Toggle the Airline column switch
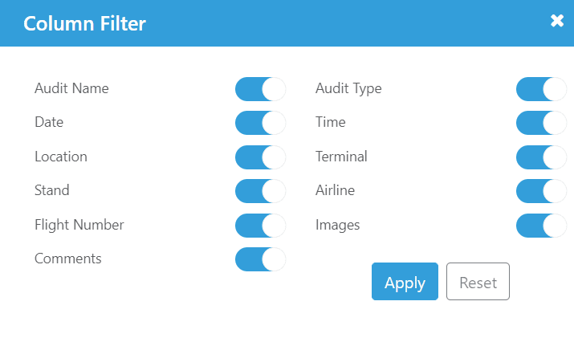This screenshot has width=574, height=342. click(541, 191)
